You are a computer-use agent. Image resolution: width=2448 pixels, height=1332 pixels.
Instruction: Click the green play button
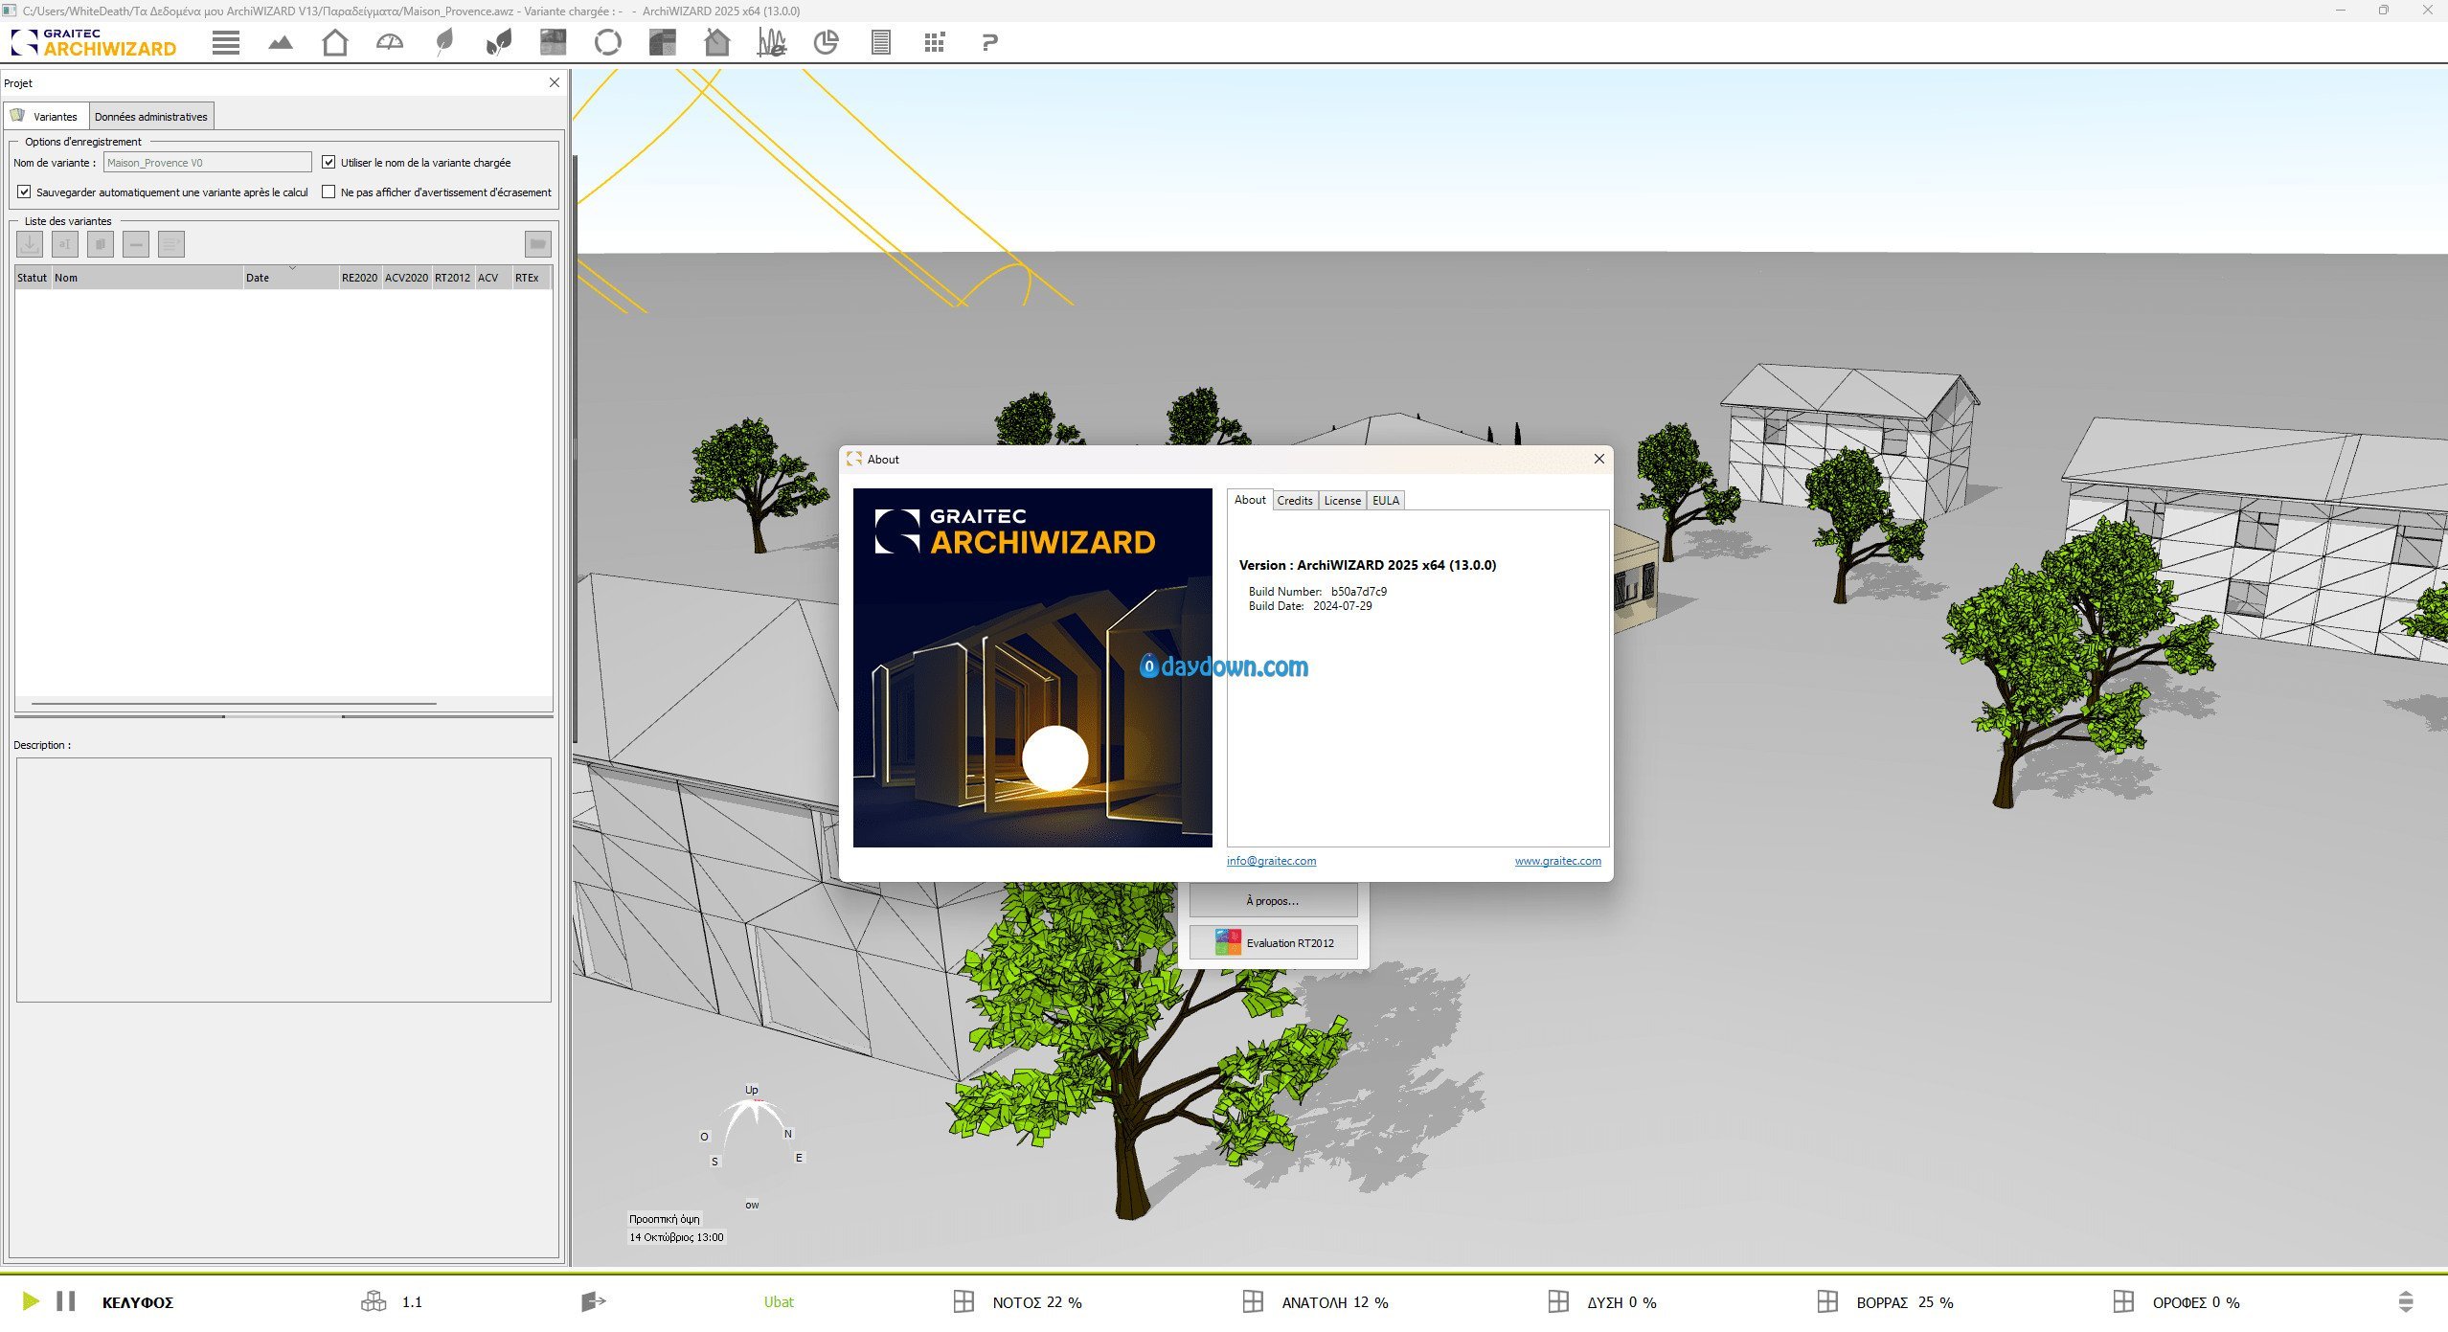pyautogui.click(x=31, y=1301)
